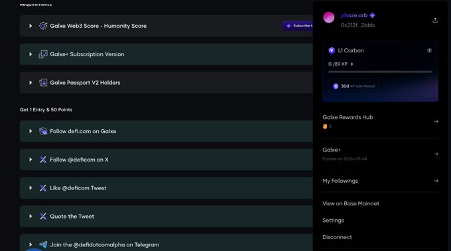Open Galxe+ details via its arrow
Viewport: 451px width, 251px height.
click(x=436, y=154)
